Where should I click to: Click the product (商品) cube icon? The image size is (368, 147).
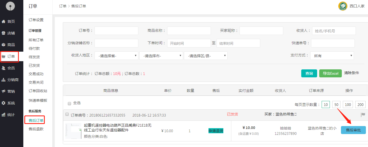(4, 45)
